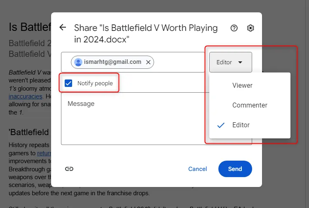
Task: Choose the checked Editor menu option
Action: point(250,125)
